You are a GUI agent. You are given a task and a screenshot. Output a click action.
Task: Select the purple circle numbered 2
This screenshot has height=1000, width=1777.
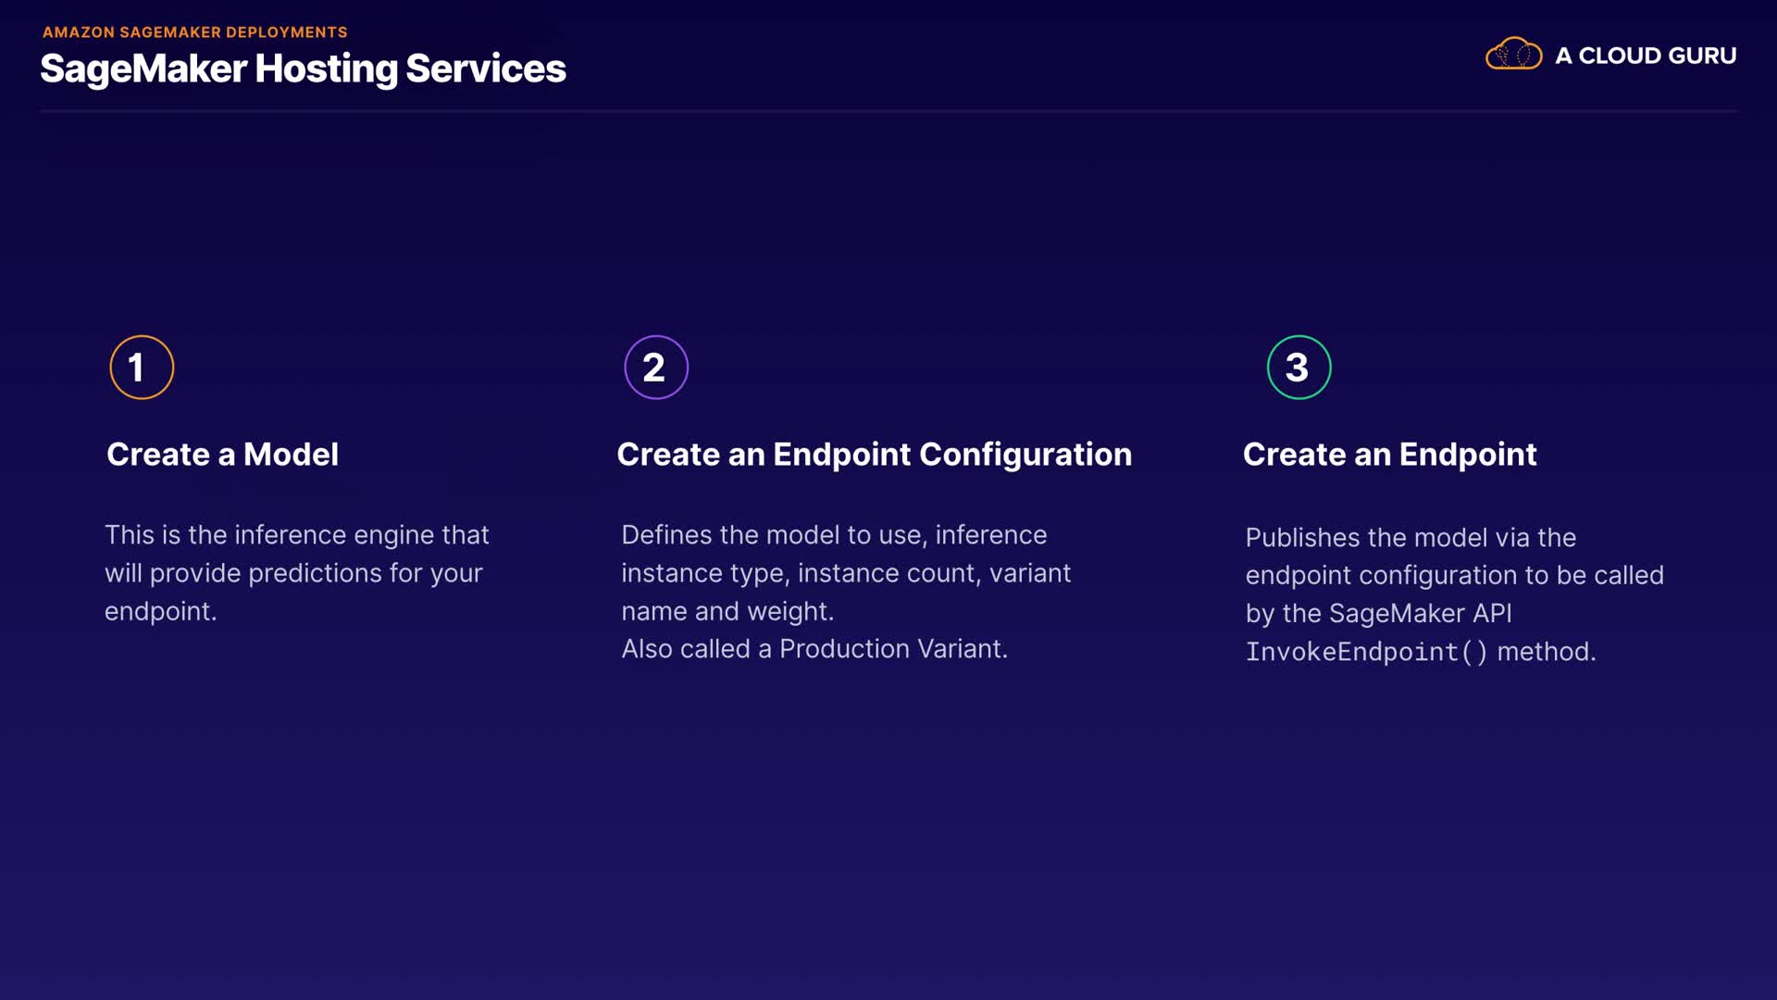(x=656, y=368)
